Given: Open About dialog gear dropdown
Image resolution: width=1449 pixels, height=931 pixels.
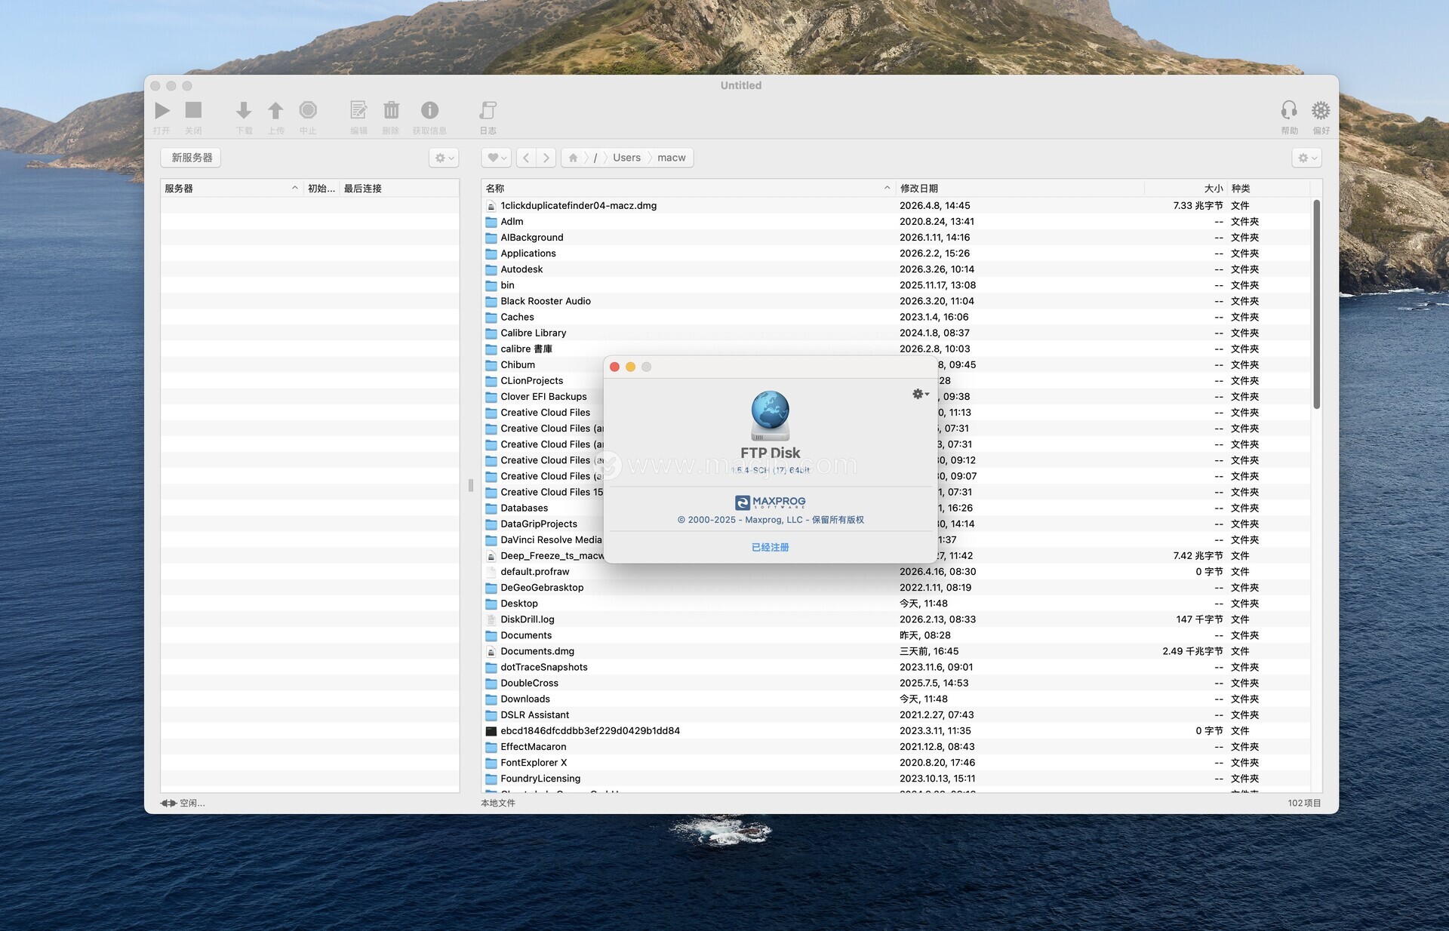Looking at the screenshot, I should click(x=920, y=394).
